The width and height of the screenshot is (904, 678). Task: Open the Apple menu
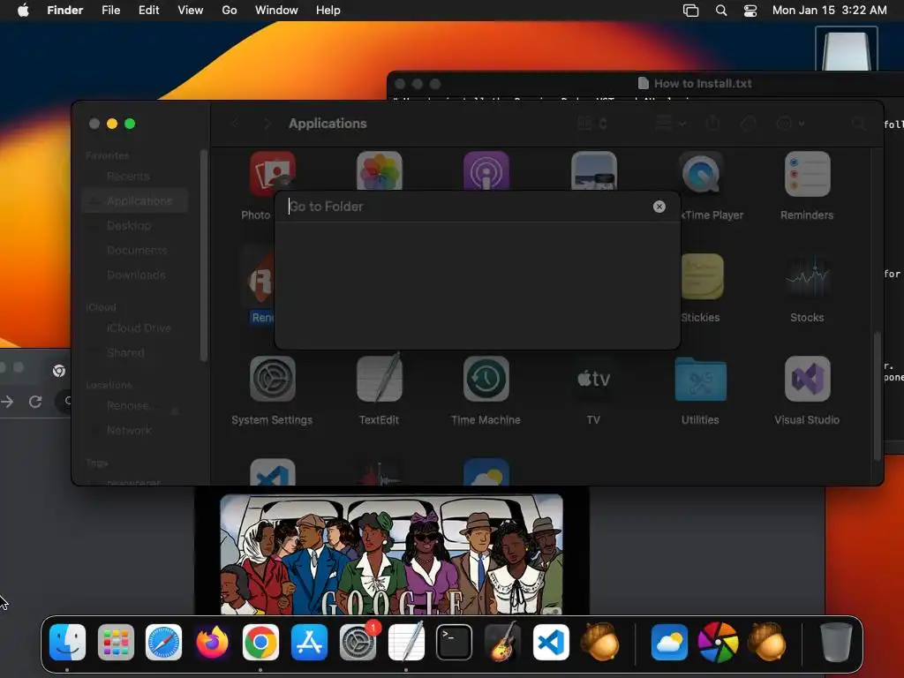[x=23, y=11]
